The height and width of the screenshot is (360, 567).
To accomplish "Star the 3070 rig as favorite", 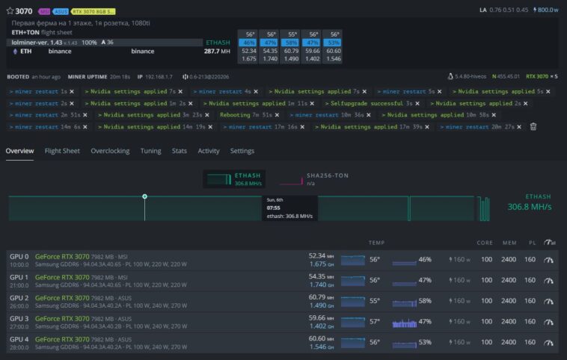I will point(10,11).
